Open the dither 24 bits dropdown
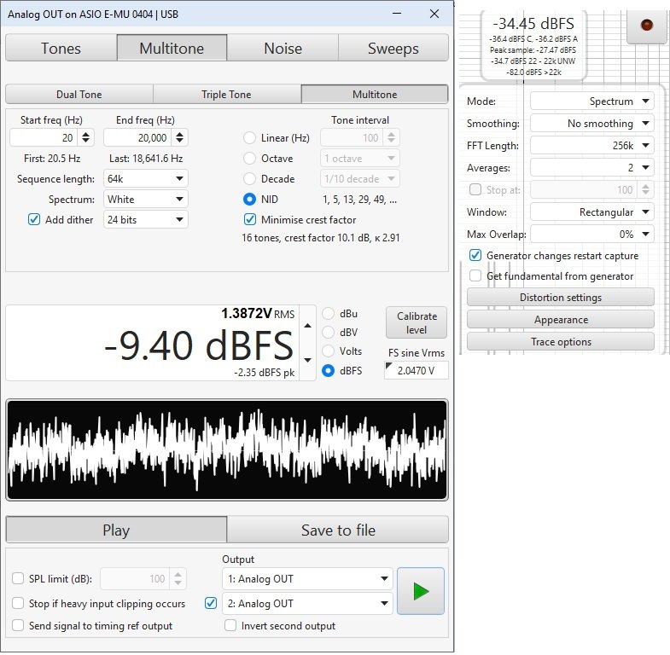Viewport: 670px width, 655px height. (145, 219)
